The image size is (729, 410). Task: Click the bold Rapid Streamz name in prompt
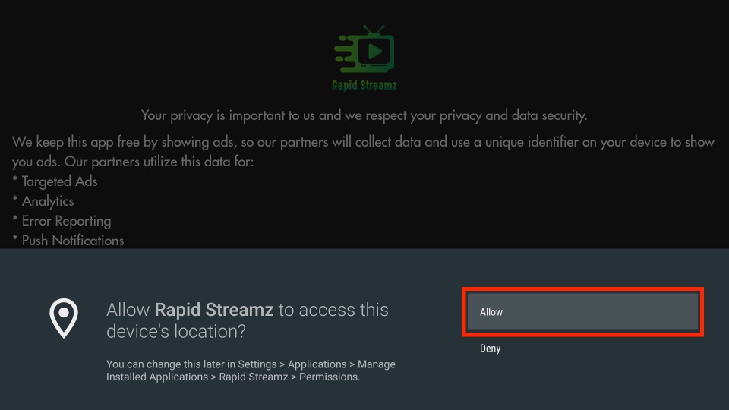pos(214,310)
